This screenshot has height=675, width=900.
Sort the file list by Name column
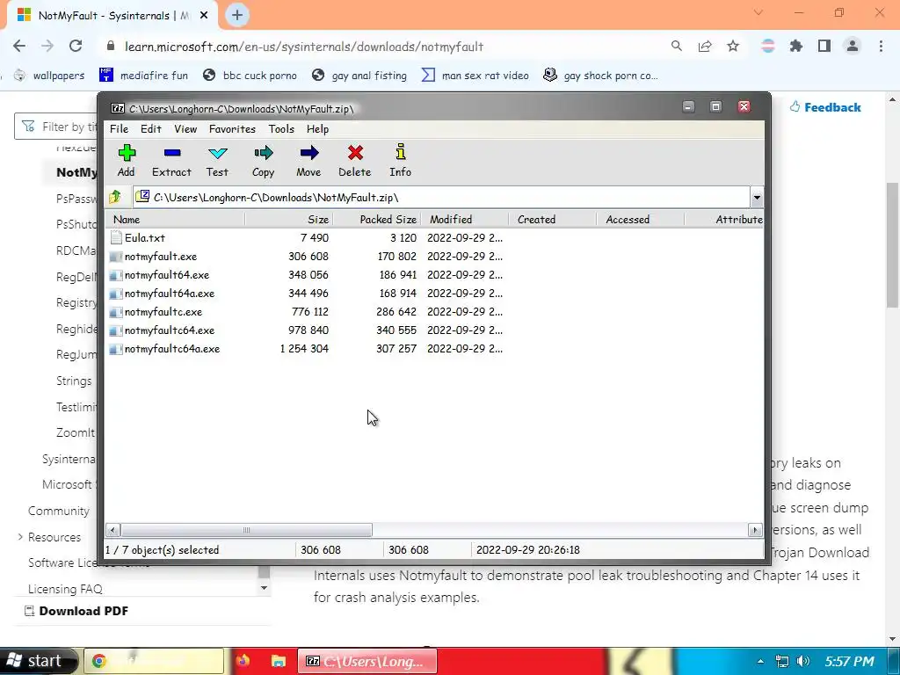point(175,219)
